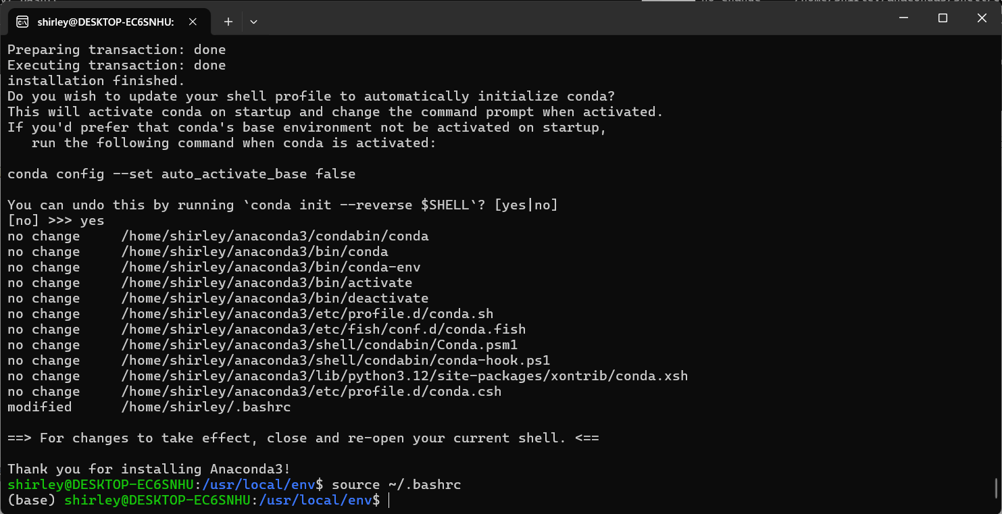This screenshot has height=514, width=1002.
Task: Open the new tab dropdown chevron
Action: coord(253,21)
